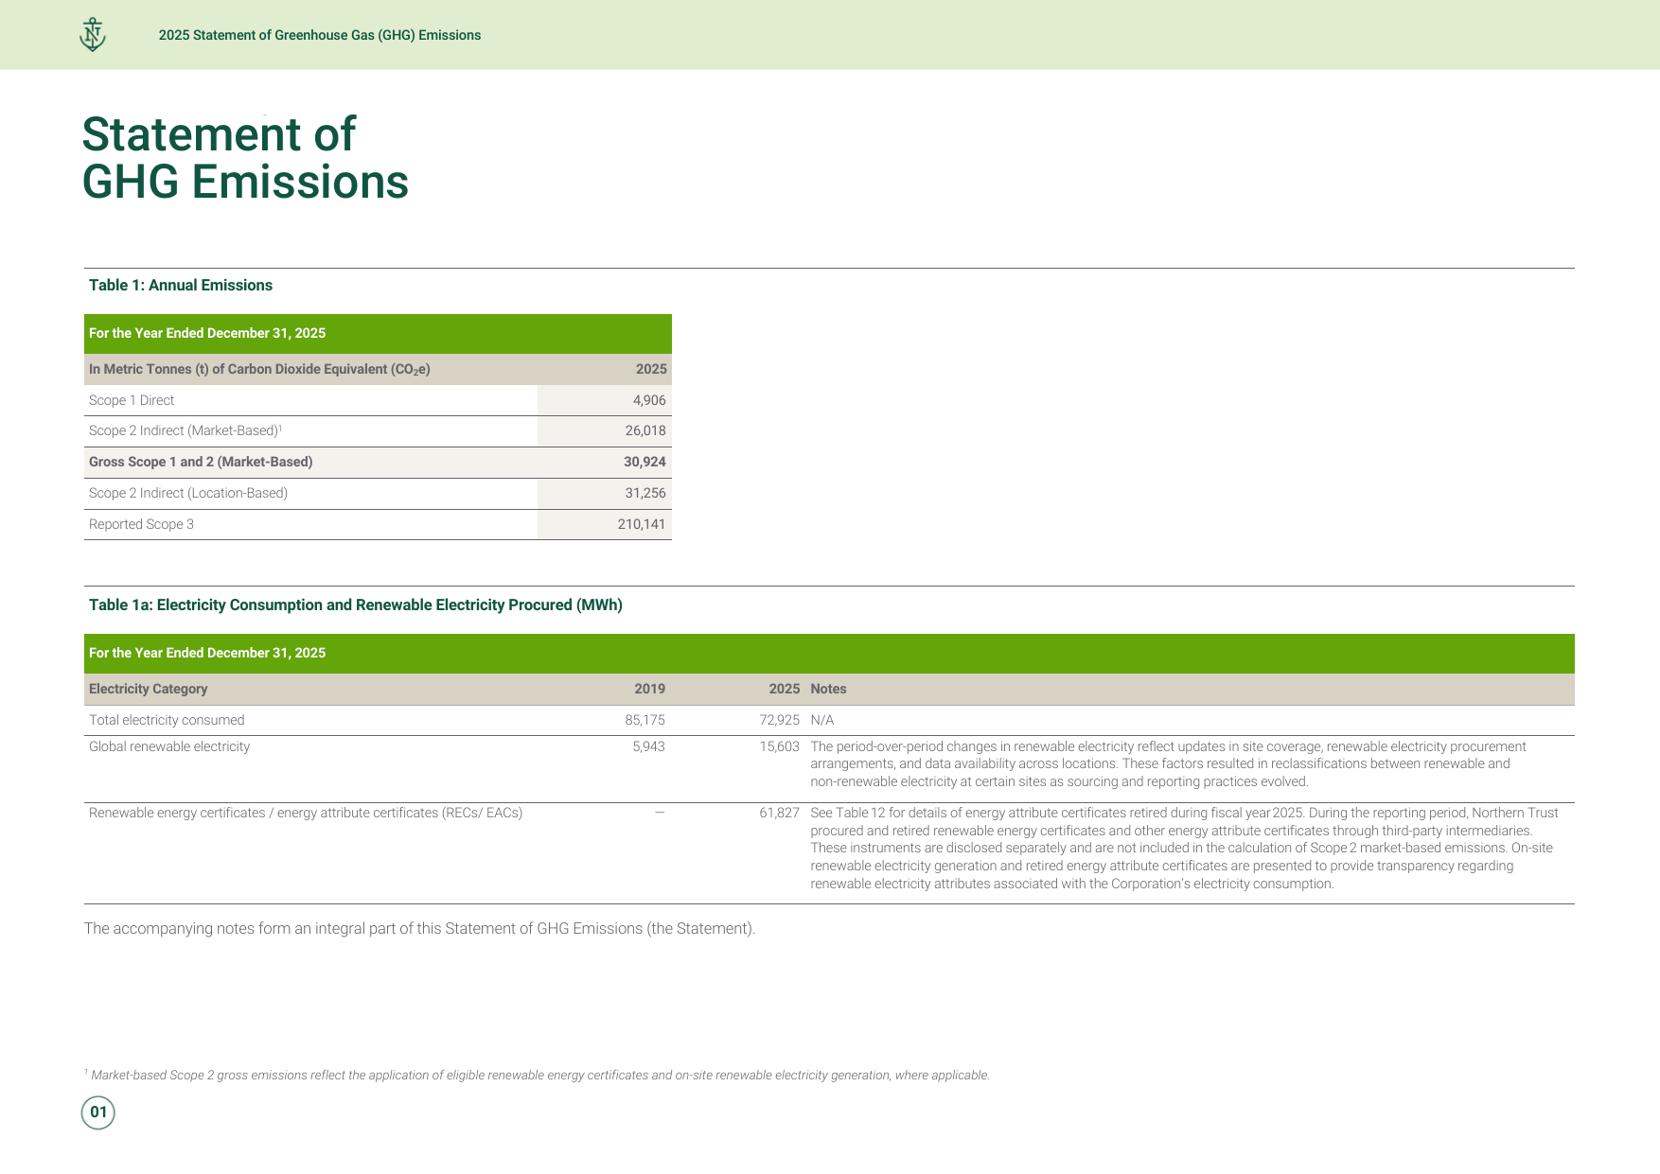Click the page number 01 badge
1660x1174 pixels.
click(98, 1113)
